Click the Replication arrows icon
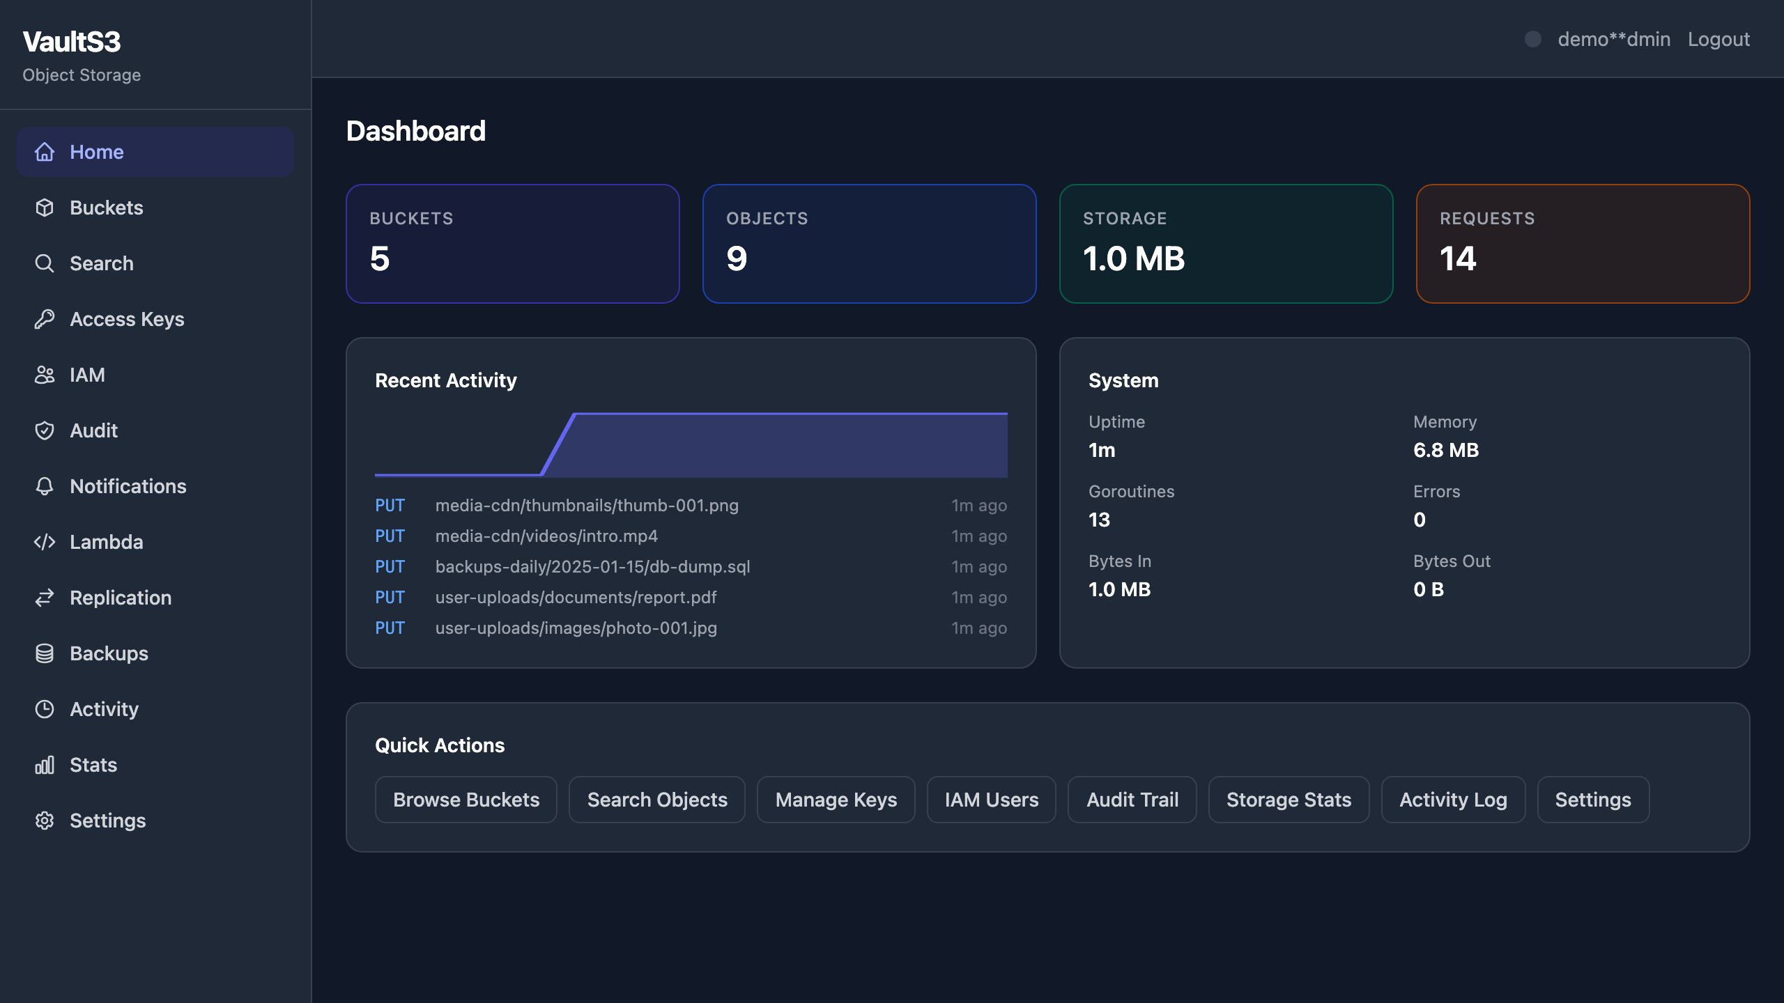This screenshot has height=1003, width=1784. click(x=45, y=598)
